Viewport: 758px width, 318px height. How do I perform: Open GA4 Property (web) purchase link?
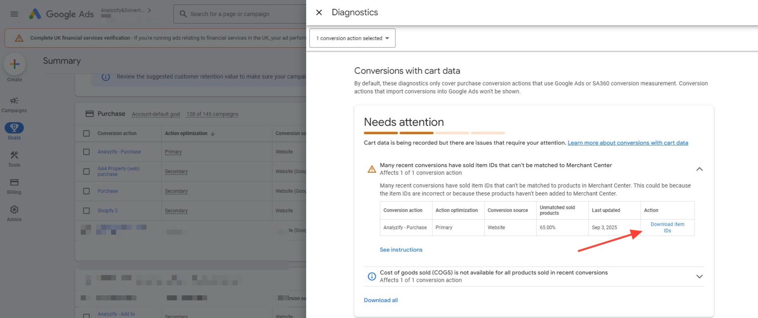point(118,171)
